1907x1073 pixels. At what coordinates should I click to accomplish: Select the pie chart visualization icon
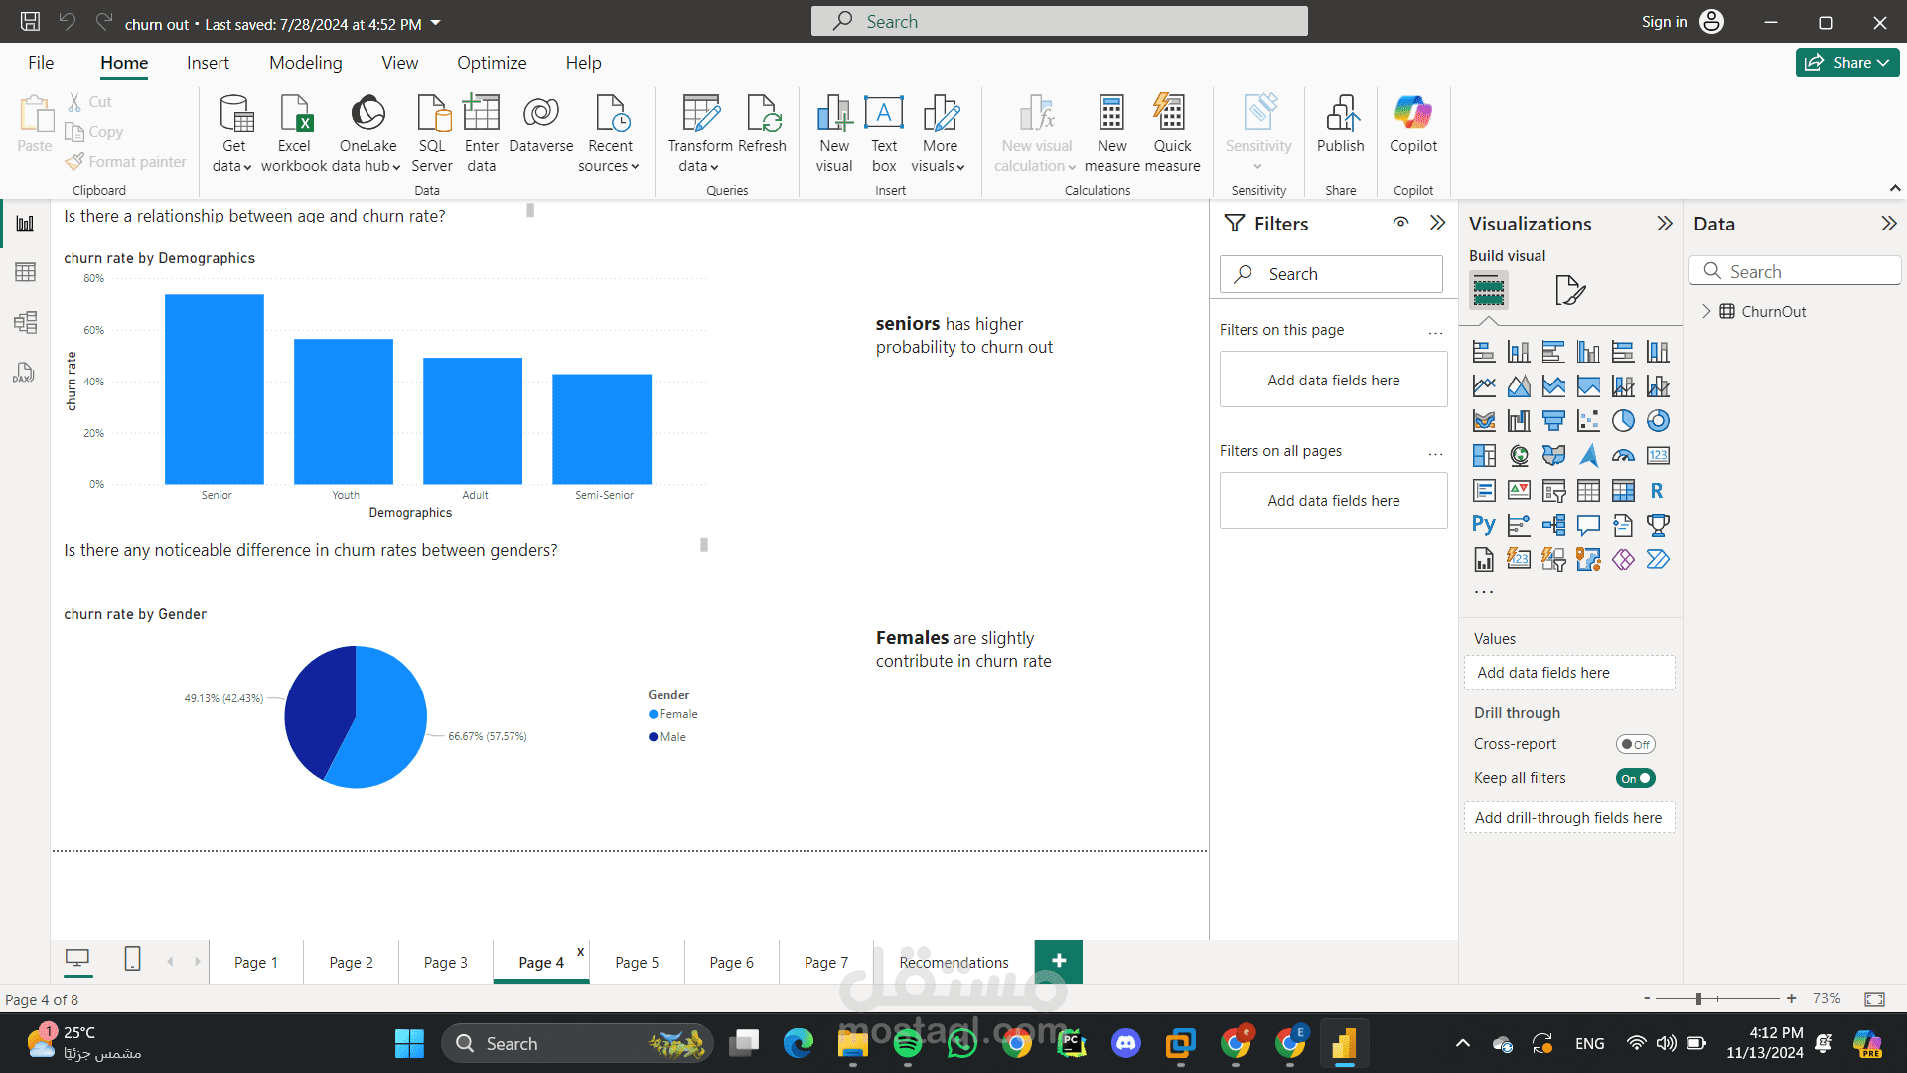coord(1623,421)
